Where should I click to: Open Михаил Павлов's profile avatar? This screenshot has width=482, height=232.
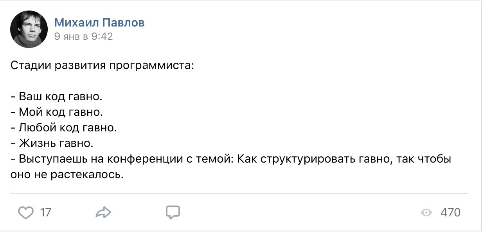pyautogui.click(x=29, y=29)
